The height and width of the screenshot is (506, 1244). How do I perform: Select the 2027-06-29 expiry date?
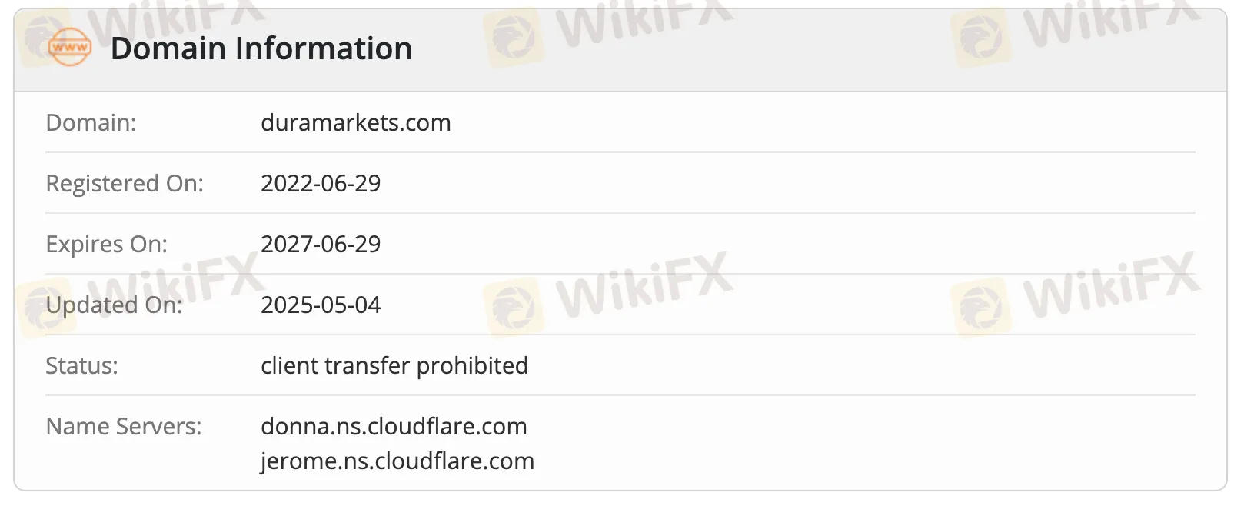(321, 244)
